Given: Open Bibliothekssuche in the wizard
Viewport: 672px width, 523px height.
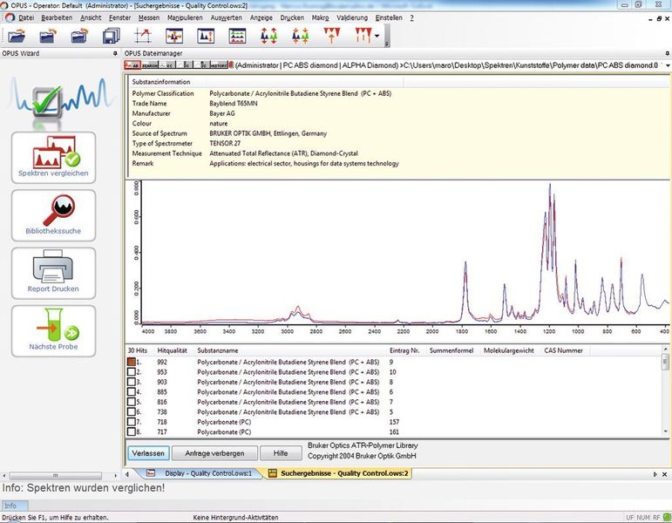Looking at the screenshot, I should [x=53, y=215].
